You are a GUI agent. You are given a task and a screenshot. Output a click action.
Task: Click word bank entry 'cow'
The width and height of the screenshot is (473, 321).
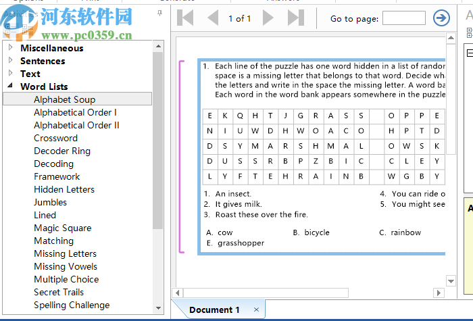coord(225,232)
